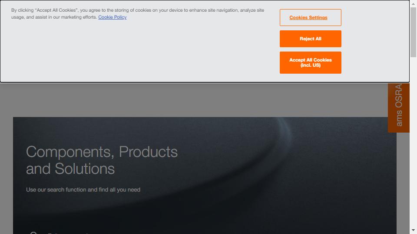Click the Components, Products and Solutions heading
417x234 pixels.
[x=102, y=160]
